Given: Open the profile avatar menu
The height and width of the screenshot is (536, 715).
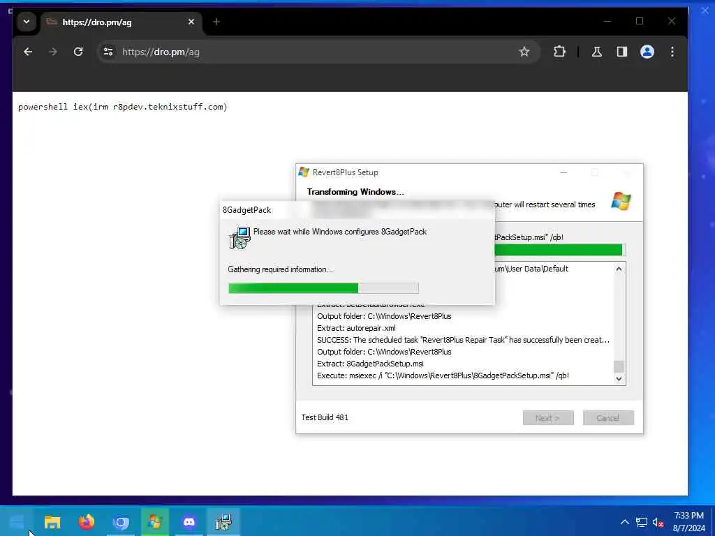Looking at the screenshot, I should coord(647,52).
